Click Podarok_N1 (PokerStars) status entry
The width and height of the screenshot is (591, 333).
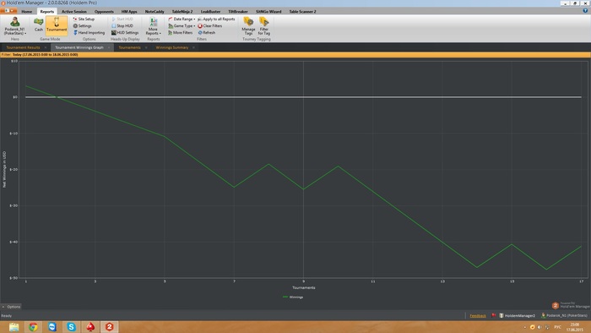click(x=564, y=315)
